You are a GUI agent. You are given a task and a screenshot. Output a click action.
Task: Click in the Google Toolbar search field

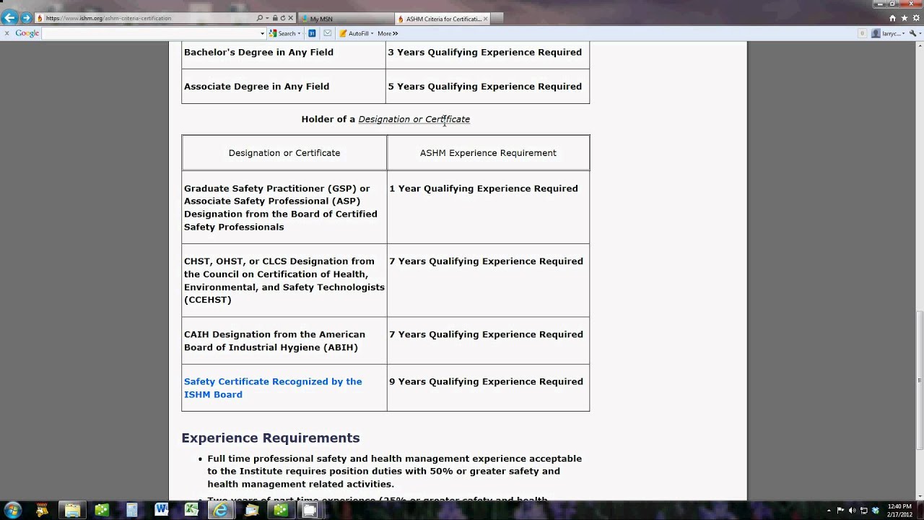pos(150,33)
